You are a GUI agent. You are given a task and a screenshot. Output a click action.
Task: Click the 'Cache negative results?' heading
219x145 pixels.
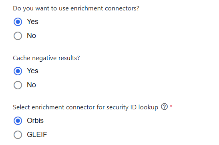click(46, 58)
